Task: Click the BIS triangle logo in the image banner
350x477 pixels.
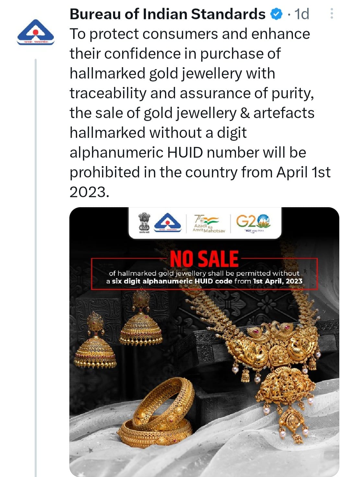Action: click(x=167, y=223)
